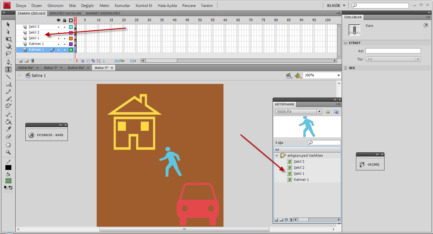The image size is (433, 234).
Task: Toggle outline for Şekil 3 cyan swatch
Action: [x=71, y=27]
